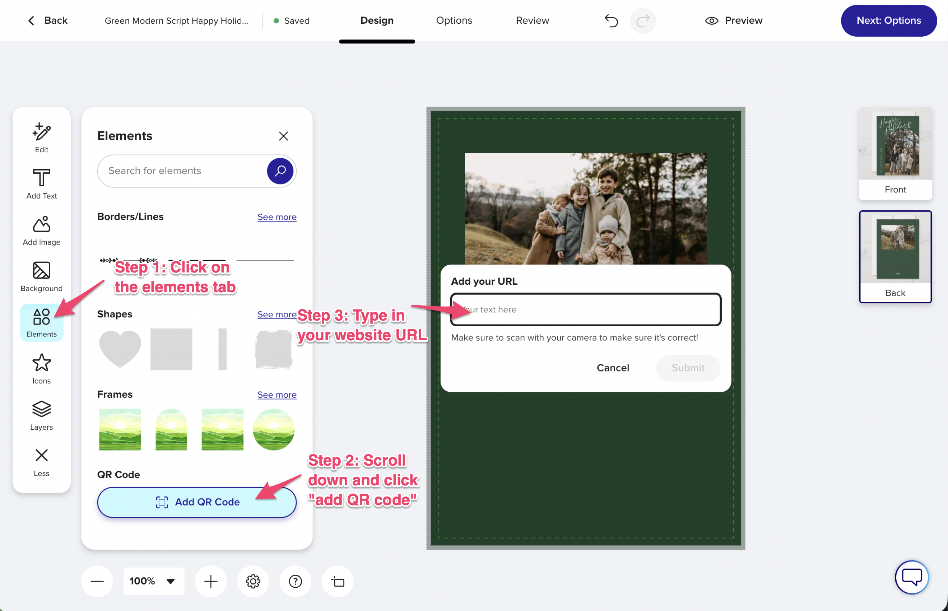Click Cancel in the URL dialog
This screenshot has height=611, width=948.
coord(612,368)
